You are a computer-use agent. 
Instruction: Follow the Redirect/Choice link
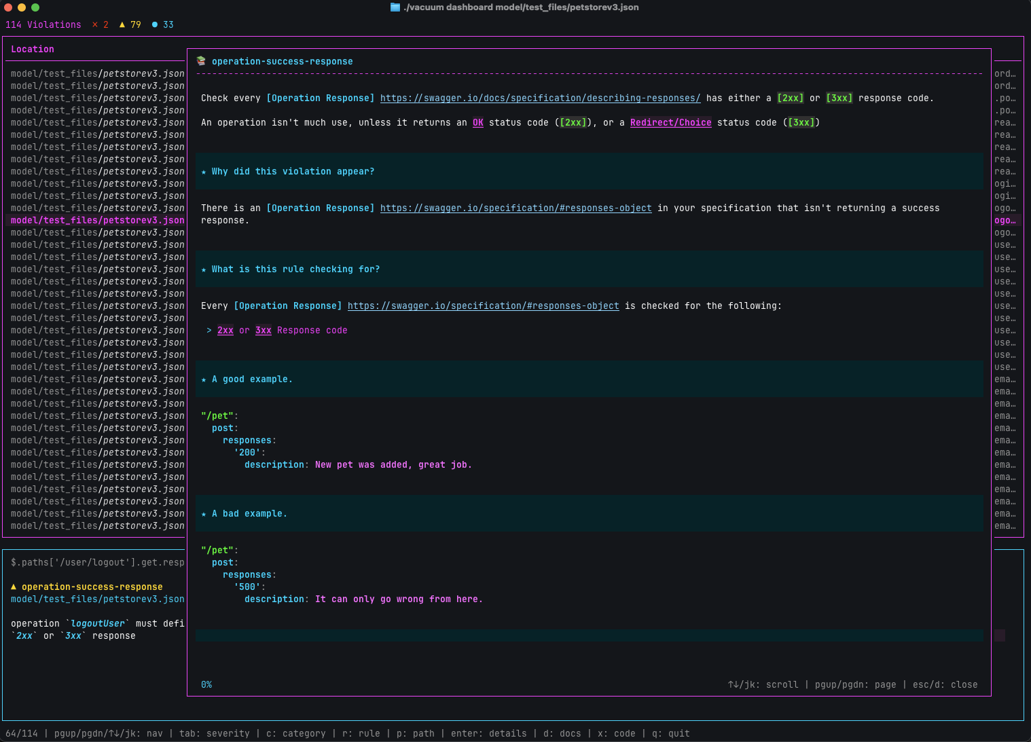(x=671, y=122)
